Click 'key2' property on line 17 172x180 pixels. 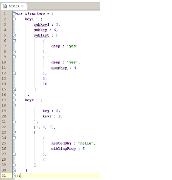point(29,100)
